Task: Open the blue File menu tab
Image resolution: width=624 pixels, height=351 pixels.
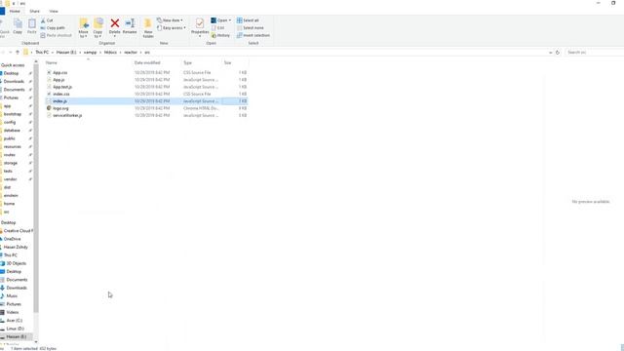Action: pos(2,11)
